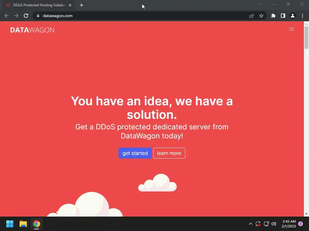Open the Chrome profile menu
309x231 pixels.
pyautogui.click(x=292, y=16)
